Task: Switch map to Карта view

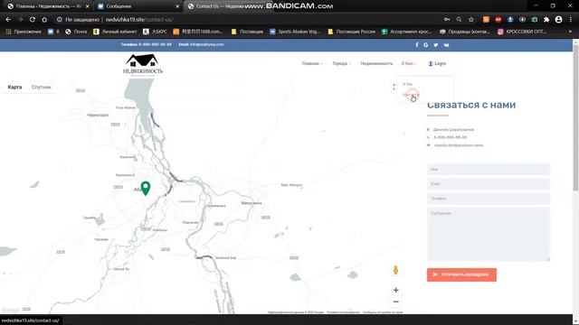Action: pos(14,87)
